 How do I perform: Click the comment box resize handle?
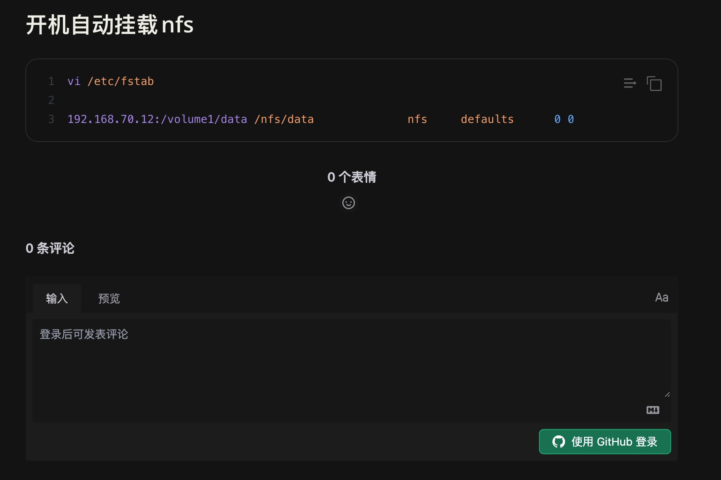(x=667, y=394)
